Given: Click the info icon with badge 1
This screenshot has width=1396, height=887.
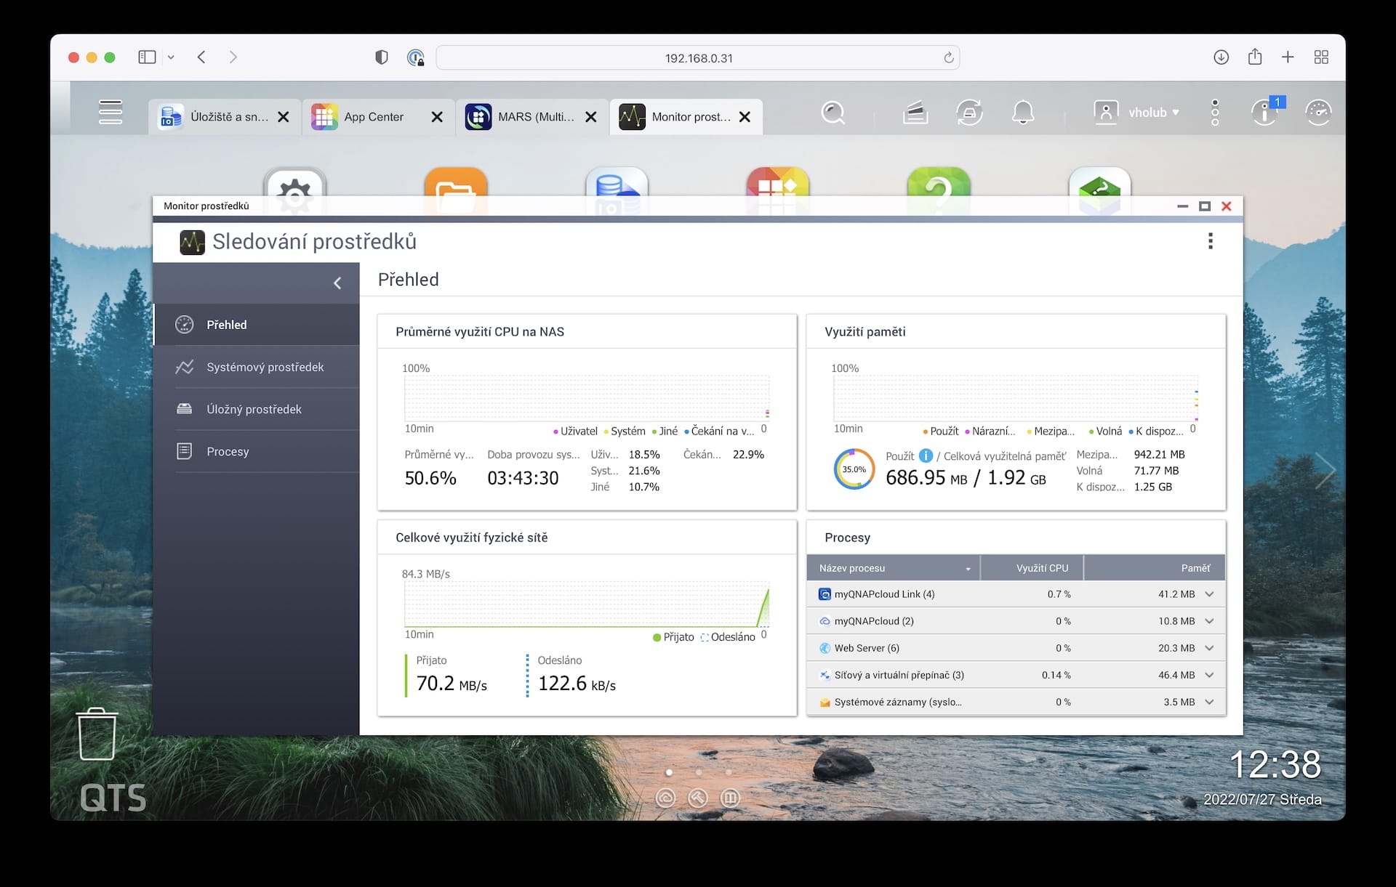Looking at the screenshot, I should tap(1265, 113).
